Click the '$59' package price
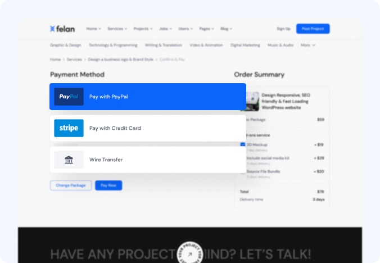 point(320,120)
